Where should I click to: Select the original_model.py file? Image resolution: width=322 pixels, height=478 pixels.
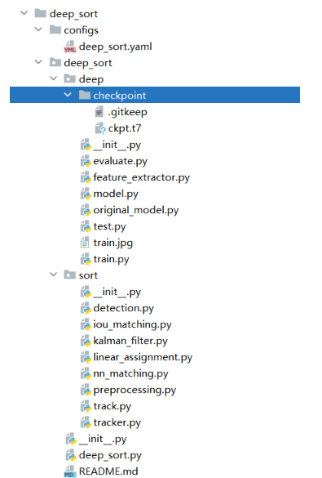pos(136,210)
